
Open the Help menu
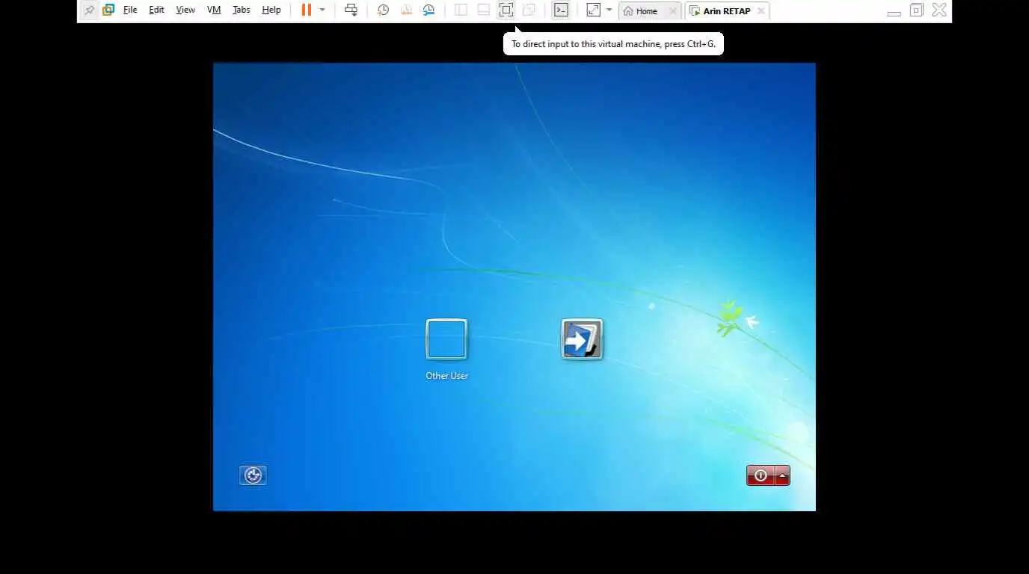coord(271,10)
